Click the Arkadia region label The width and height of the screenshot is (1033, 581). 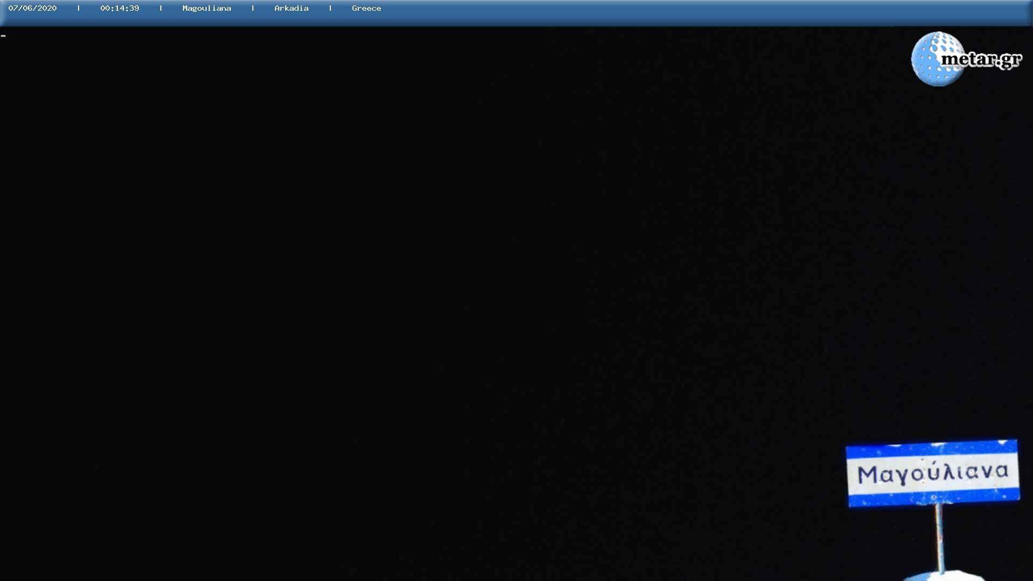click(291, 8)
